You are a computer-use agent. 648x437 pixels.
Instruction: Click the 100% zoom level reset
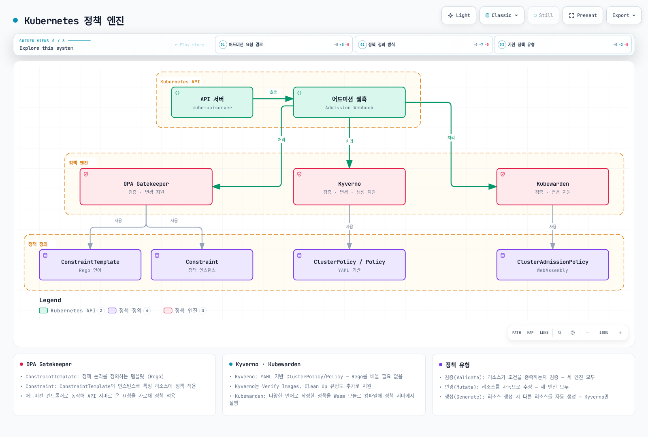coord(603,333)
